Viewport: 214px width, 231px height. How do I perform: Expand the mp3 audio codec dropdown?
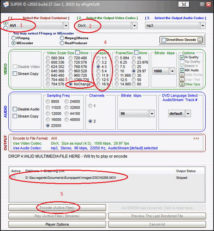(203, 25)
